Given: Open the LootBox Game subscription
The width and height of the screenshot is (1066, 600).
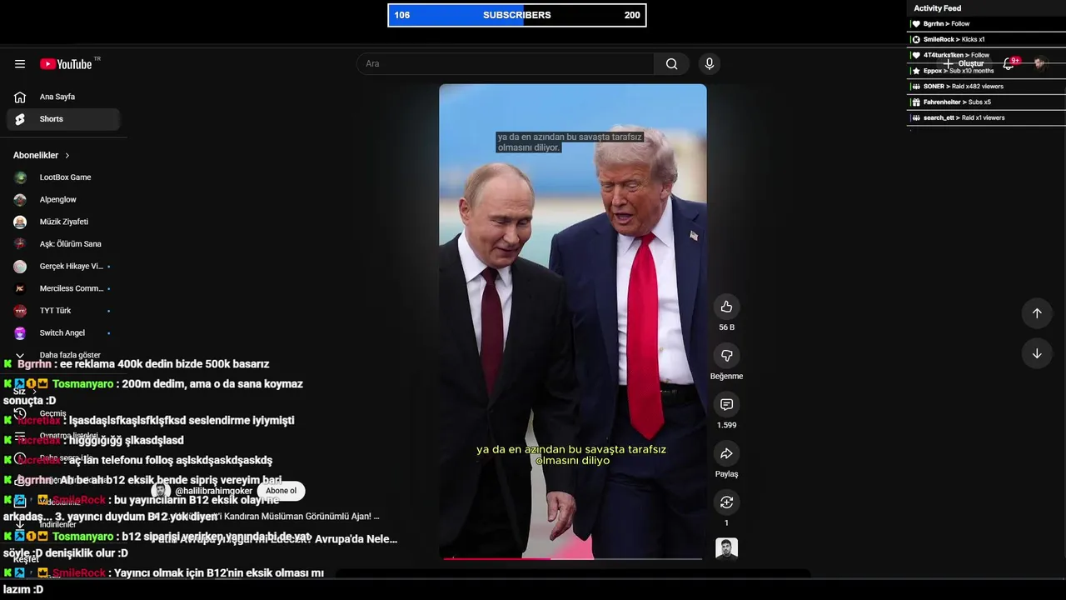Looking at the screenshot, I should click(63, 177).
